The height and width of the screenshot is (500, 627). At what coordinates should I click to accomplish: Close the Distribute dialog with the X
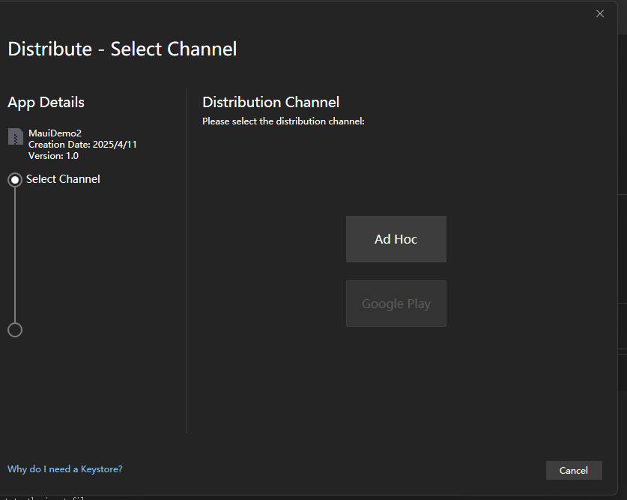point(599,13)
